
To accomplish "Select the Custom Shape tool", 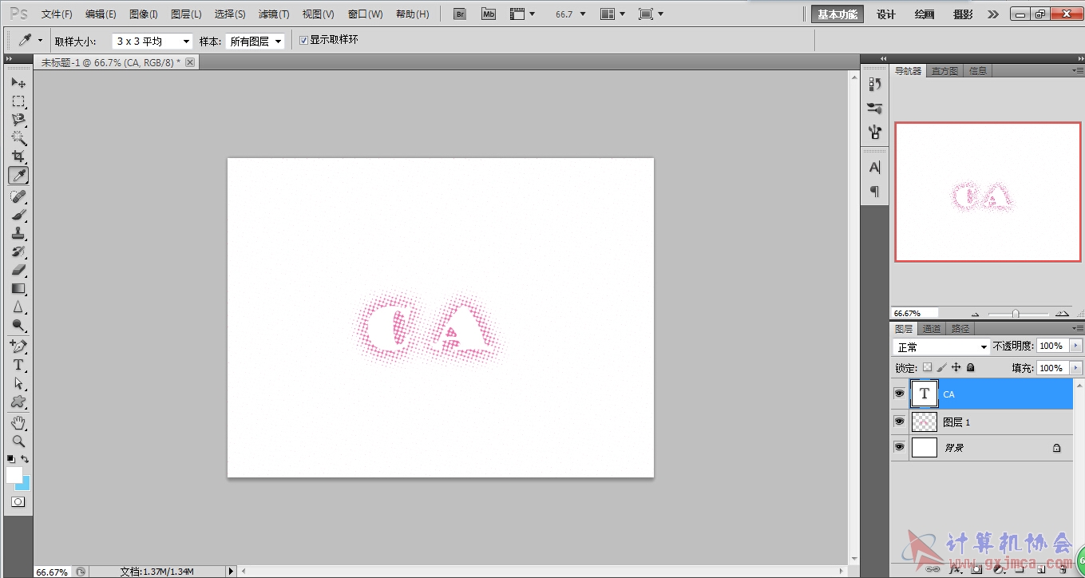I will (18, 401).
